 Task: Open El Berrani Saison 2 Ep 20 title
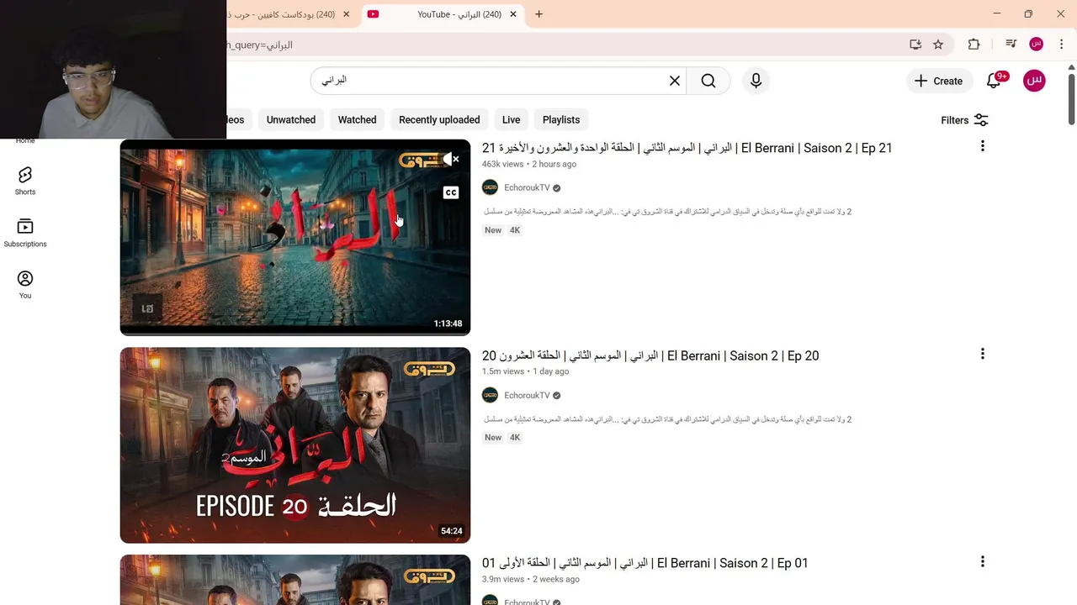pos(650,355)
